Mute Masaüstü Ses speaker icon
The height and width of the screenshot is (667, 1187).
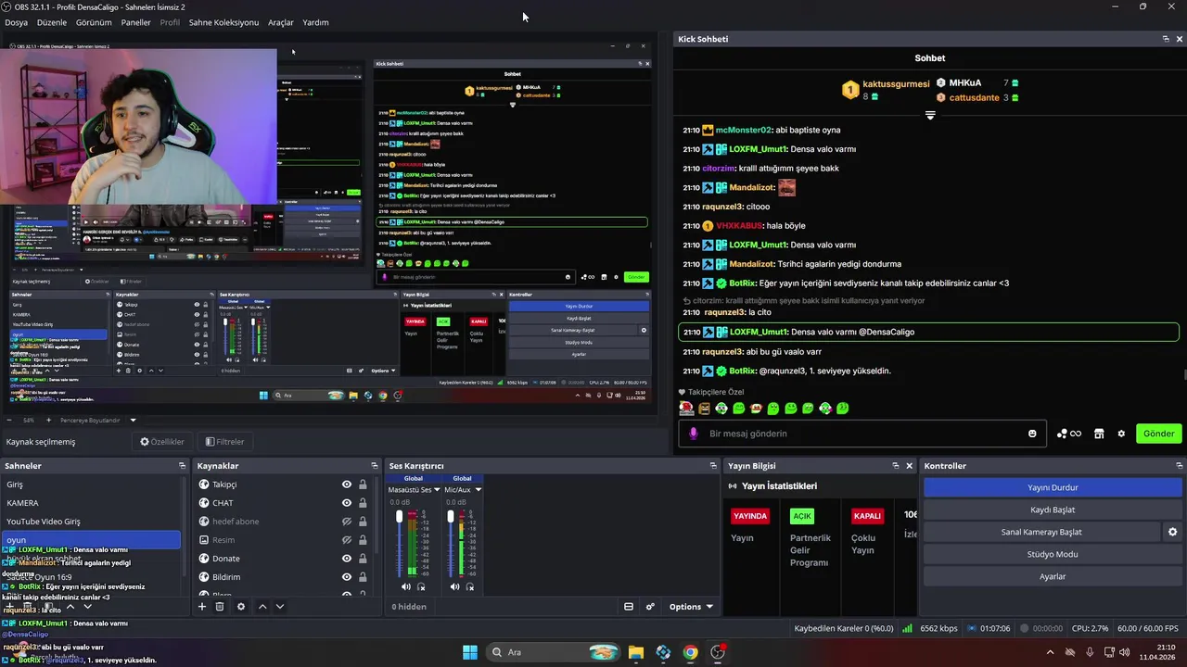coord(406,586)
